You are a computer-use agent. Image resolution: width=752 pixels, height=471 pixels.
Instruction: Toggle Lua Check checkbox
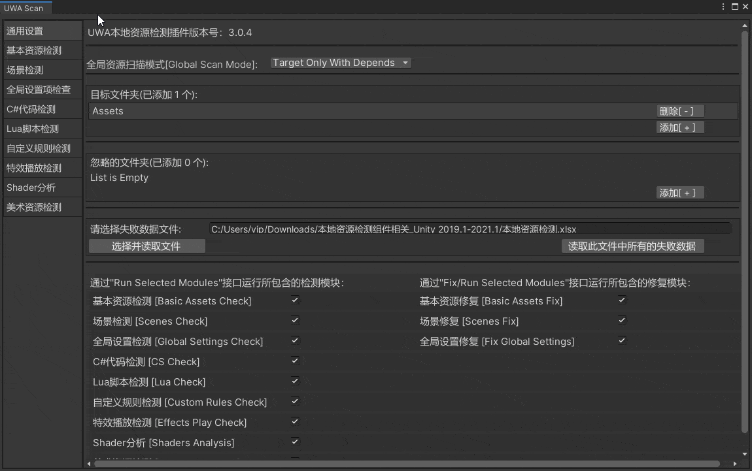pyautogui.click(x=295, y=382)
